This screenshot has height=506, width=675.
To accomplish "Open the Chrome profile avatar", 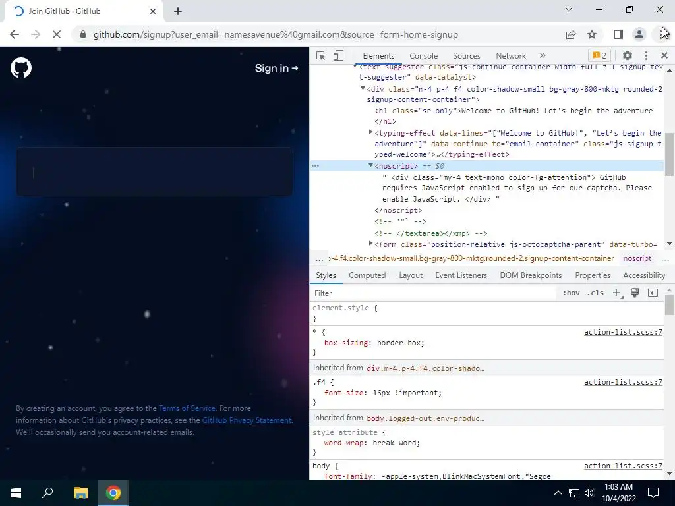I will click(x=639, y=34).
